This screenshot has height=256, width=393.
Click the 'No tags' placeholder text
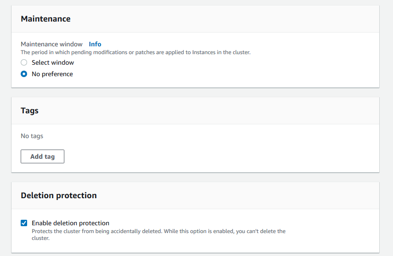pos(32,136)
